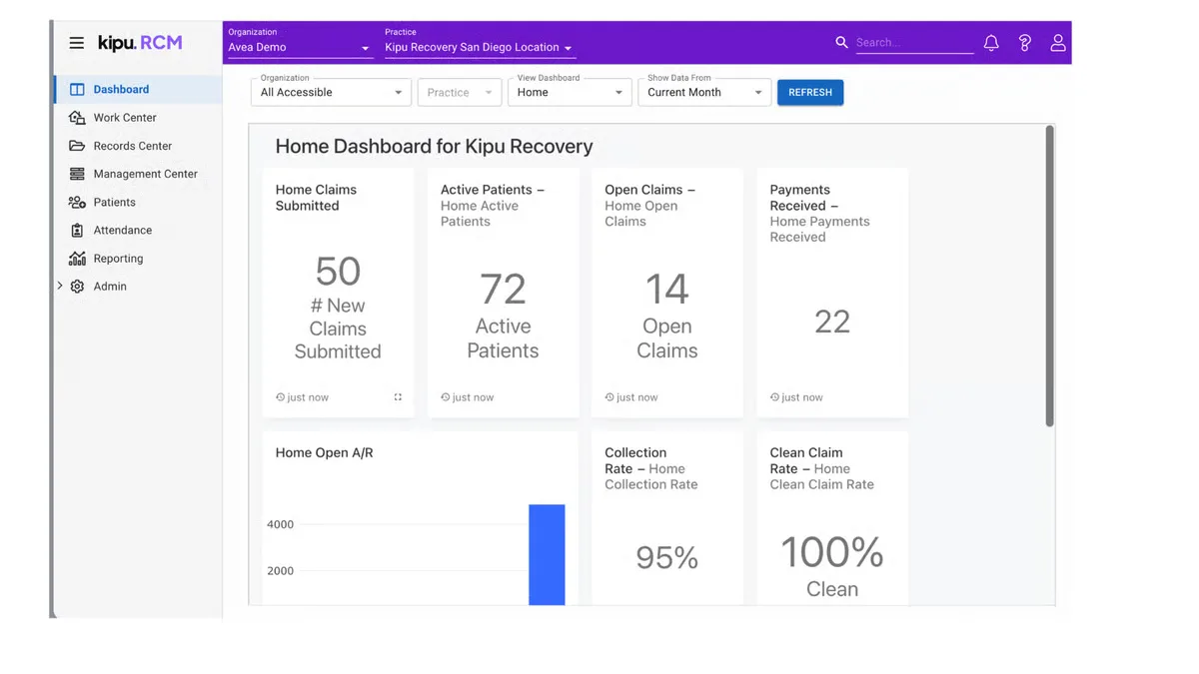
Task: Open notifications bell
Action: click(991, 43)
